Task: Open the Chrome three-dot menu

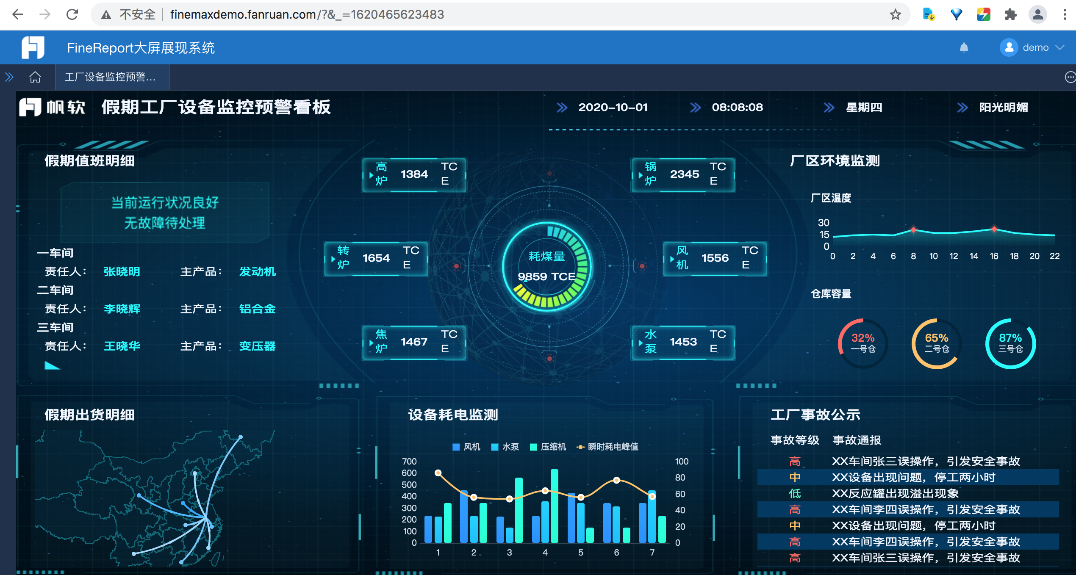Action: pos(1065,15)
